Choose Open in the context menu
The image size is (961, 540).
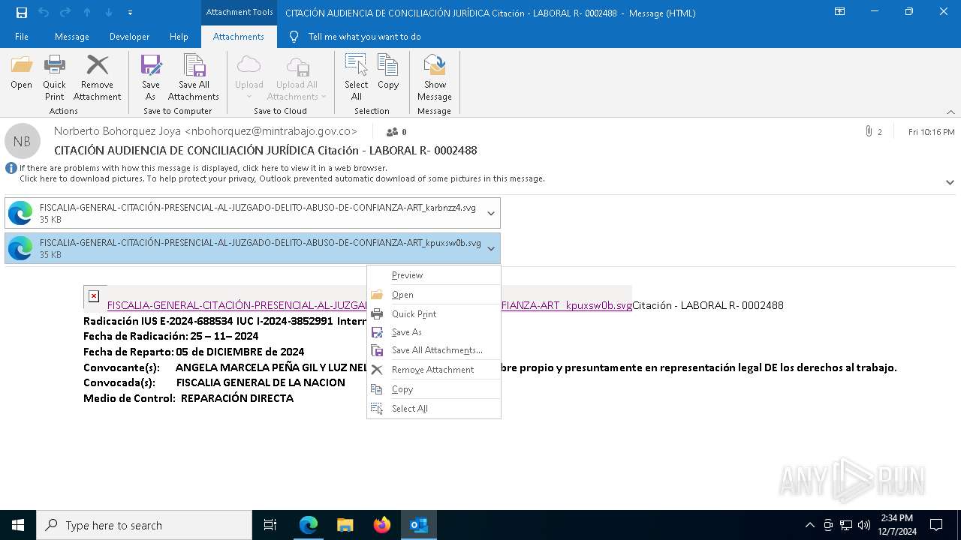(434, 295)
